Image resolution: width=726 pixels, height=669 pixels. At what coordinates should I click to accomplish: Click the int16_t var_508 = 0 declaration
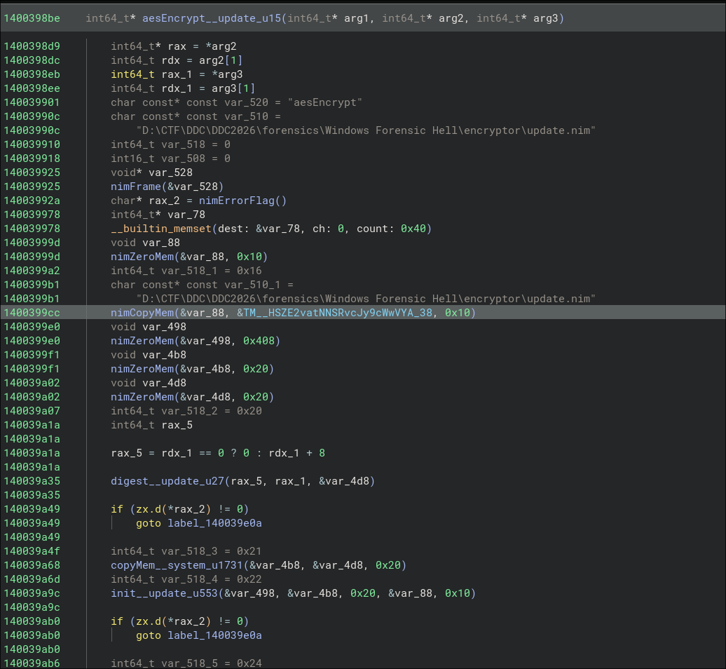tap(170, 158)
